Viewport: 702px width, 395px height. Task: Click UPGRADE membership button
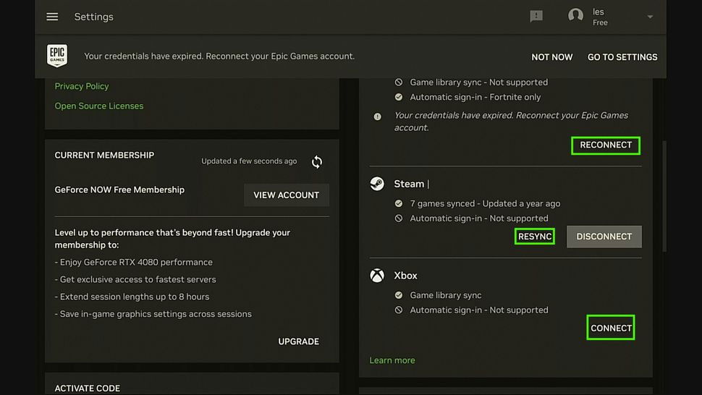(x=299, y=341)
